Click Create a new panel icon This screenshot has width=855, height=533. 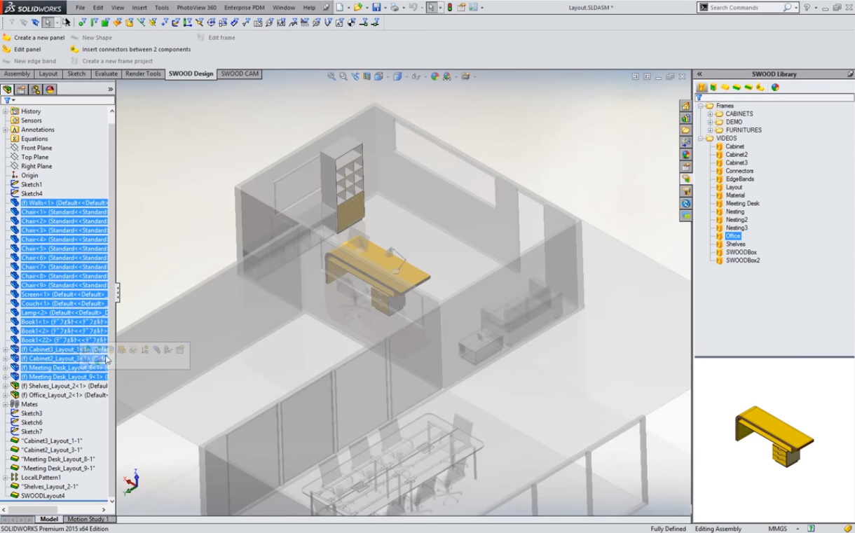tap(7, 38)
